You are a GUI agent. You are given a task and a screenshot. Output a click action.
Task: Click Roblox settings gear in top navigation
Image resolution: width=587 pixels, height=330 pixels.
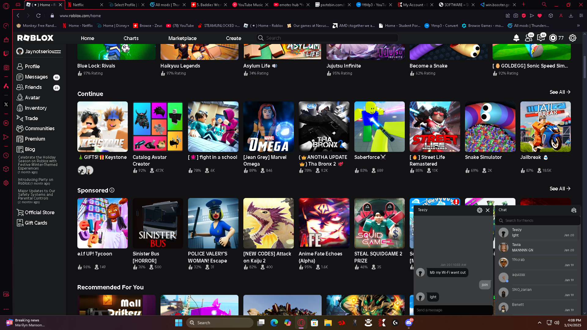[572, 38]
